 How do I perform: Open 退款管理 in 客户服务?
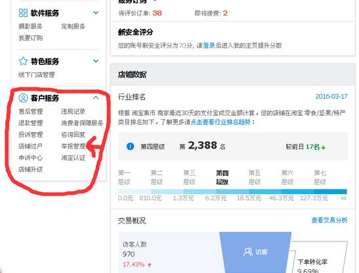[30, 123]
